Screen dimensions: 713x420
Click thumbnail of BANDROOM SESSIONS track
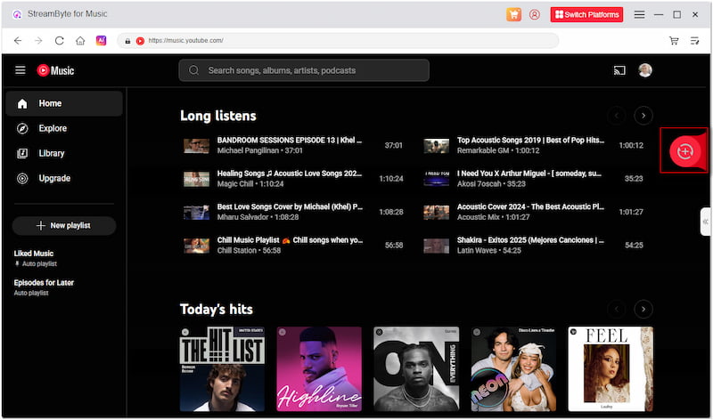(x=196, y=146)
